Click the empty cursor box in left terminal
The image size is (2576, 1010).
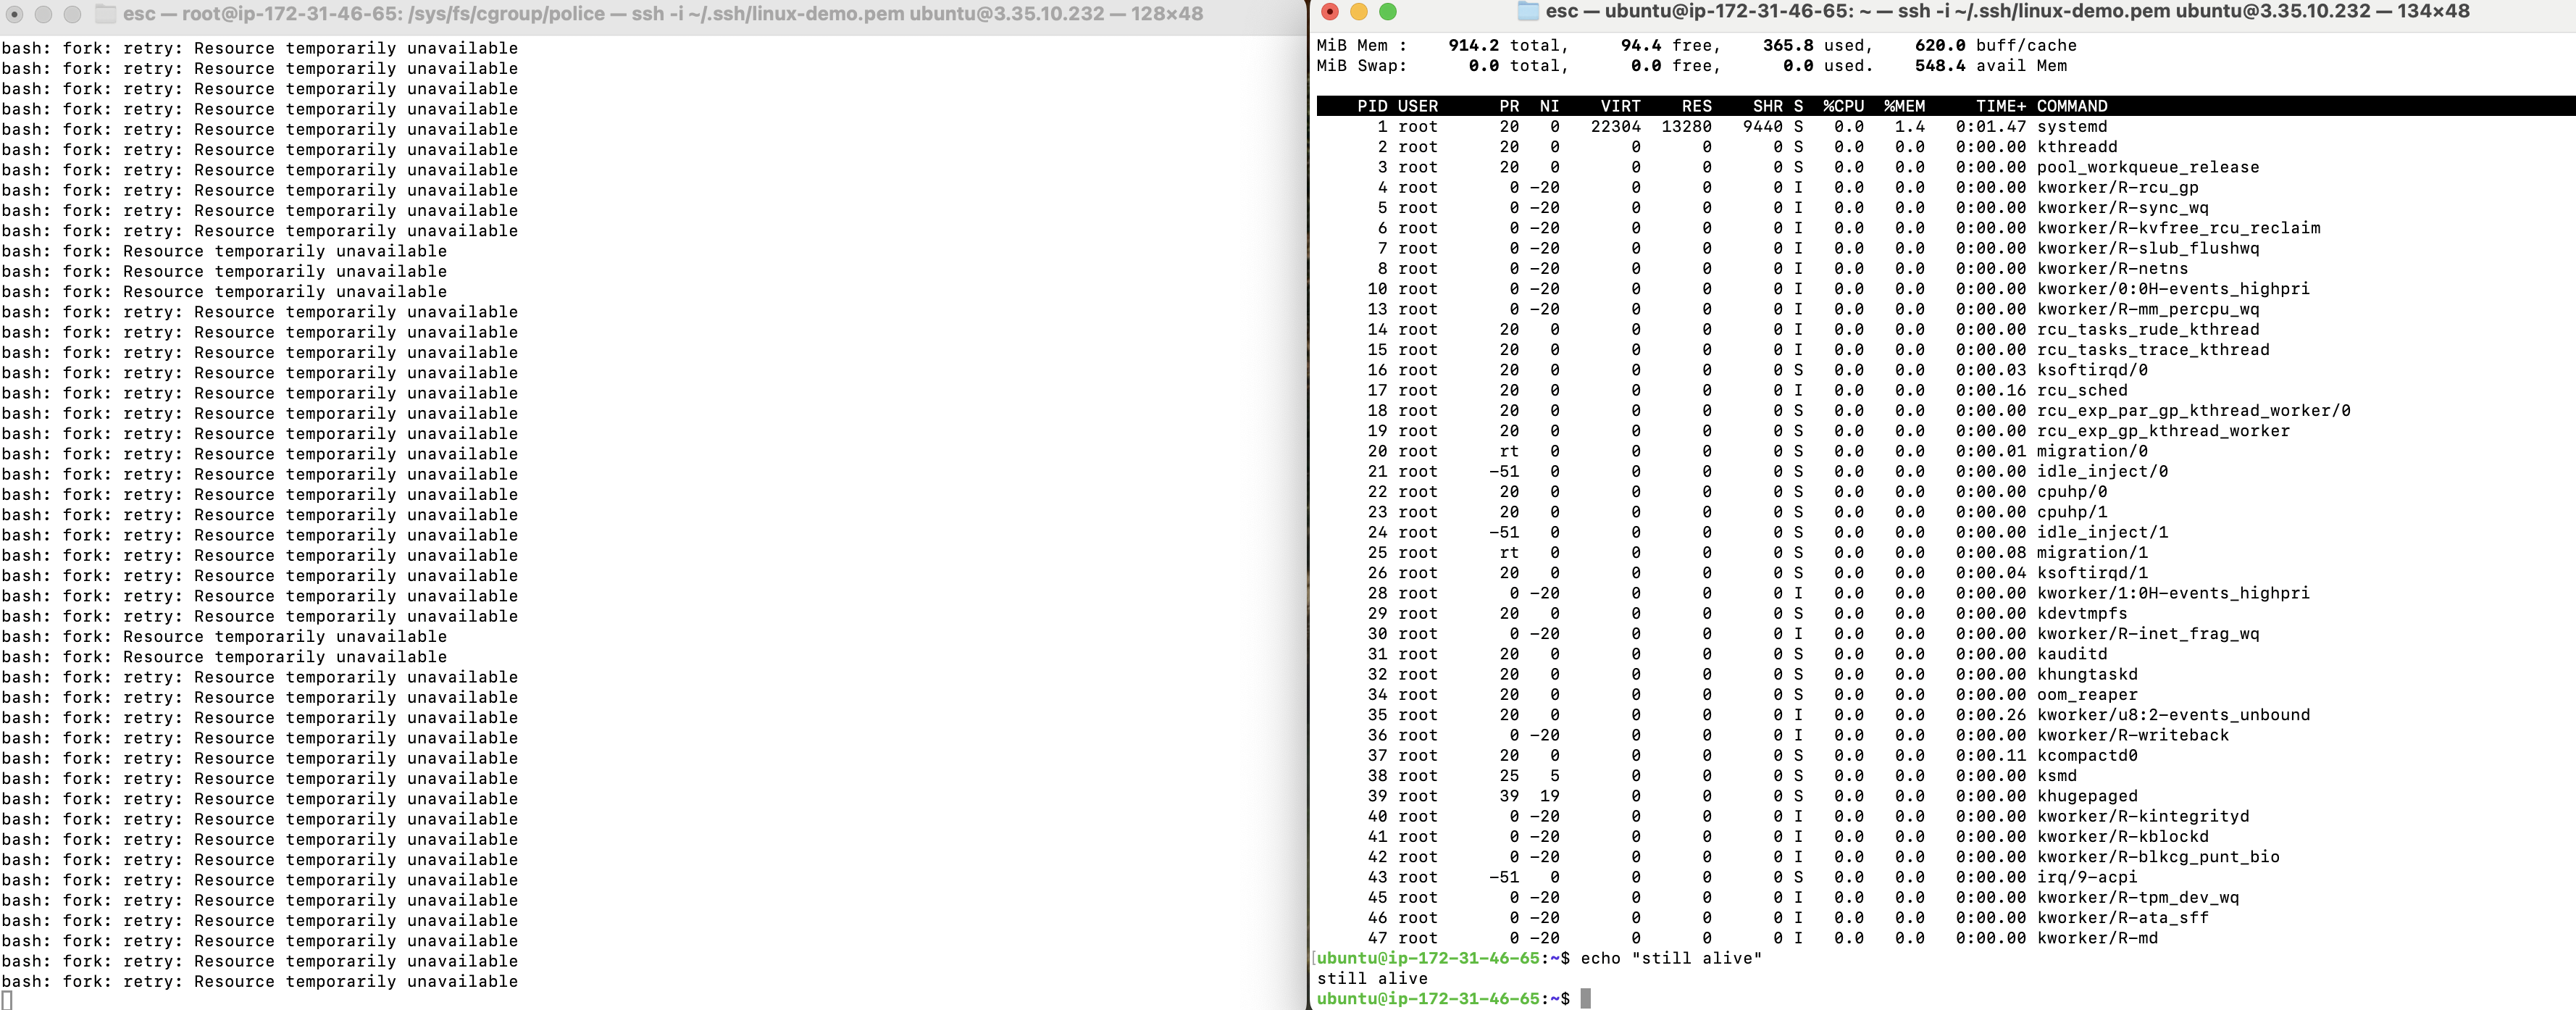pos(7,1001)
